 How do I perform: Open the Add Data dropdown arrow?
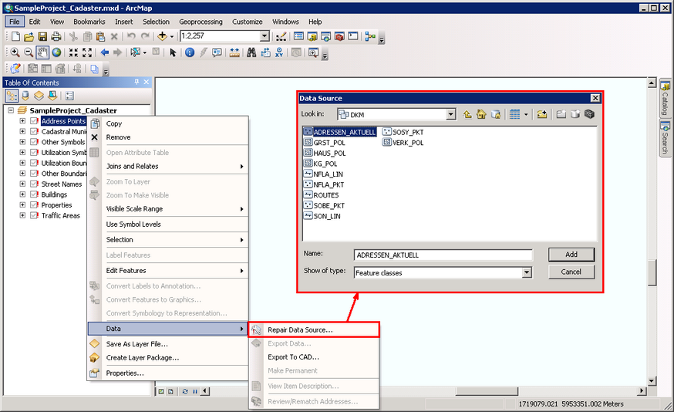[x=171, y=36]
